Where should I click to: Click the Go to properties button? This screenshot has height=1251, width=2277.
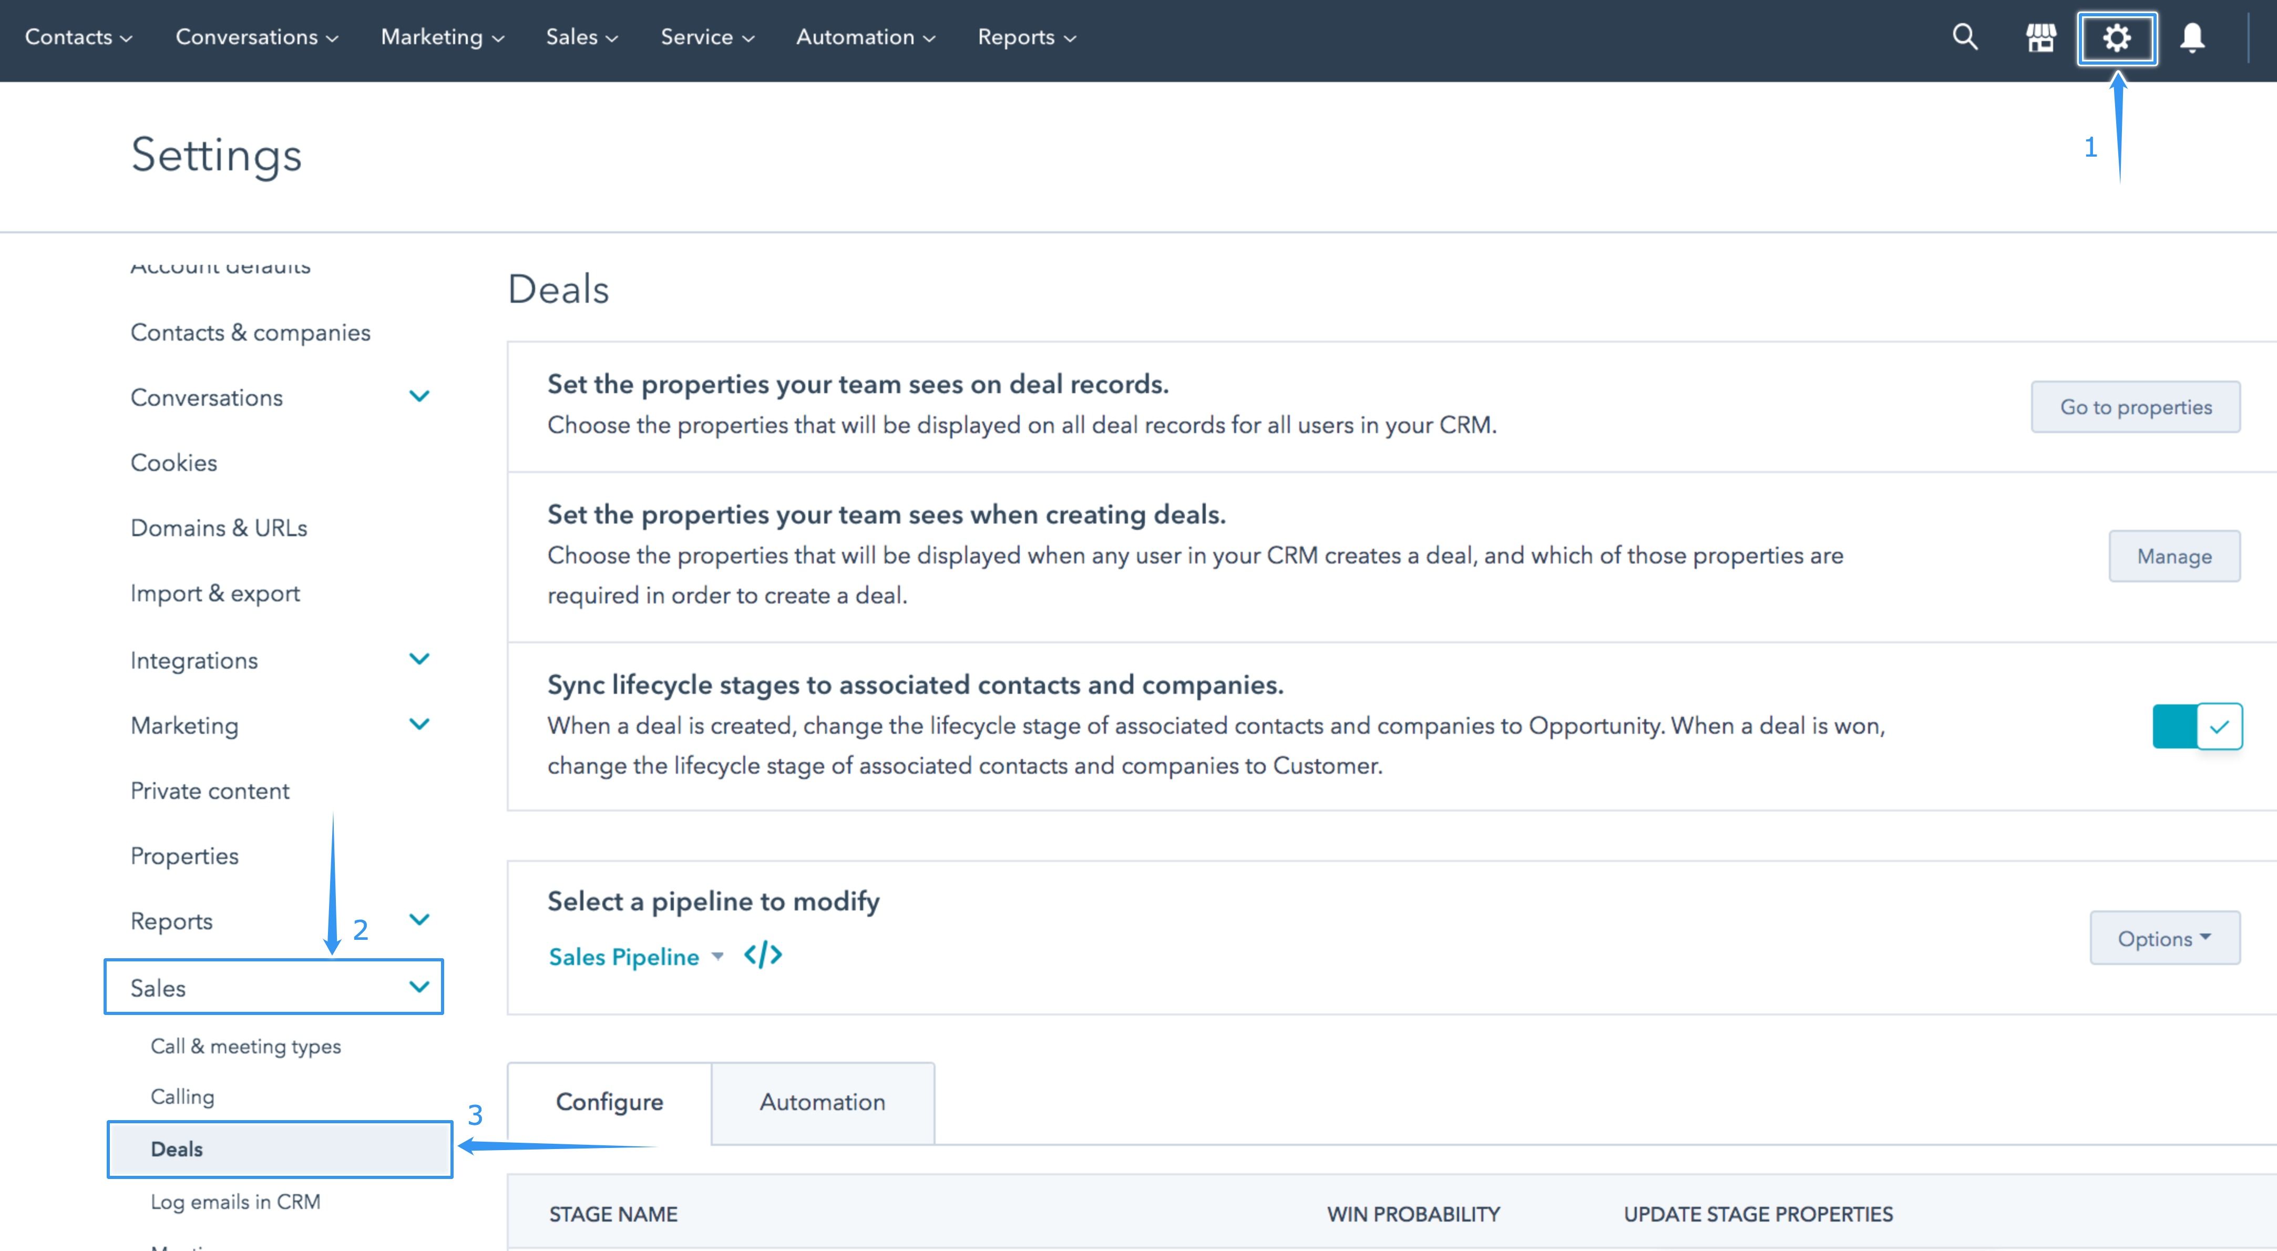(2136, 407)
